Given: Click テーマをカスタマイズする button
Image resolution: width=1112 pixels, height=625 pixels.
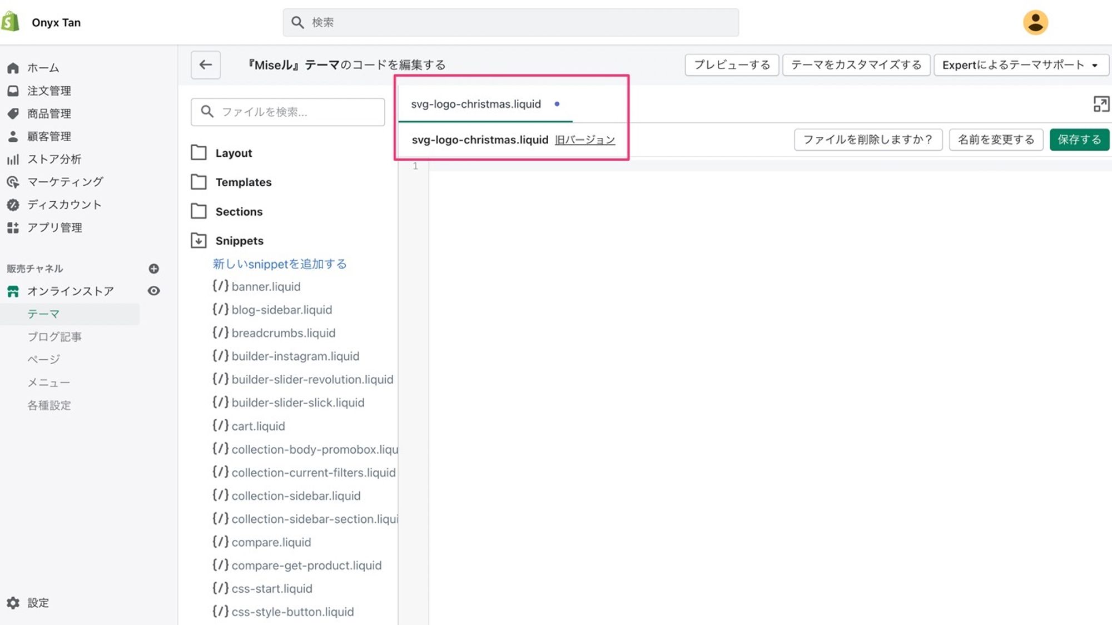Looking at the screenshot, I should tap(856, 65).
